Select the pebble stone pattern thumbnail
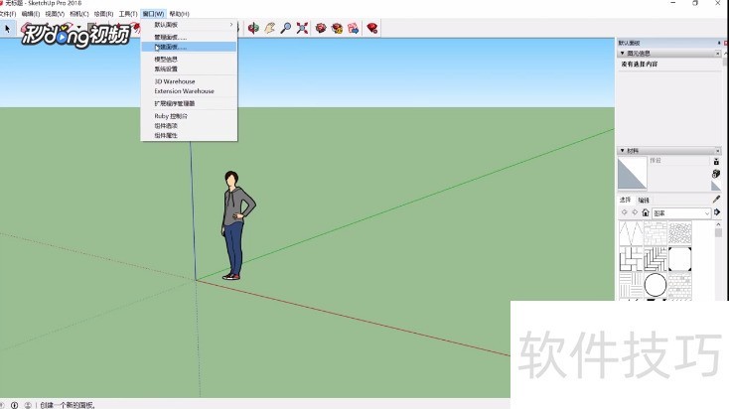Viewport: 729px width, 409px height. point(679,233)
